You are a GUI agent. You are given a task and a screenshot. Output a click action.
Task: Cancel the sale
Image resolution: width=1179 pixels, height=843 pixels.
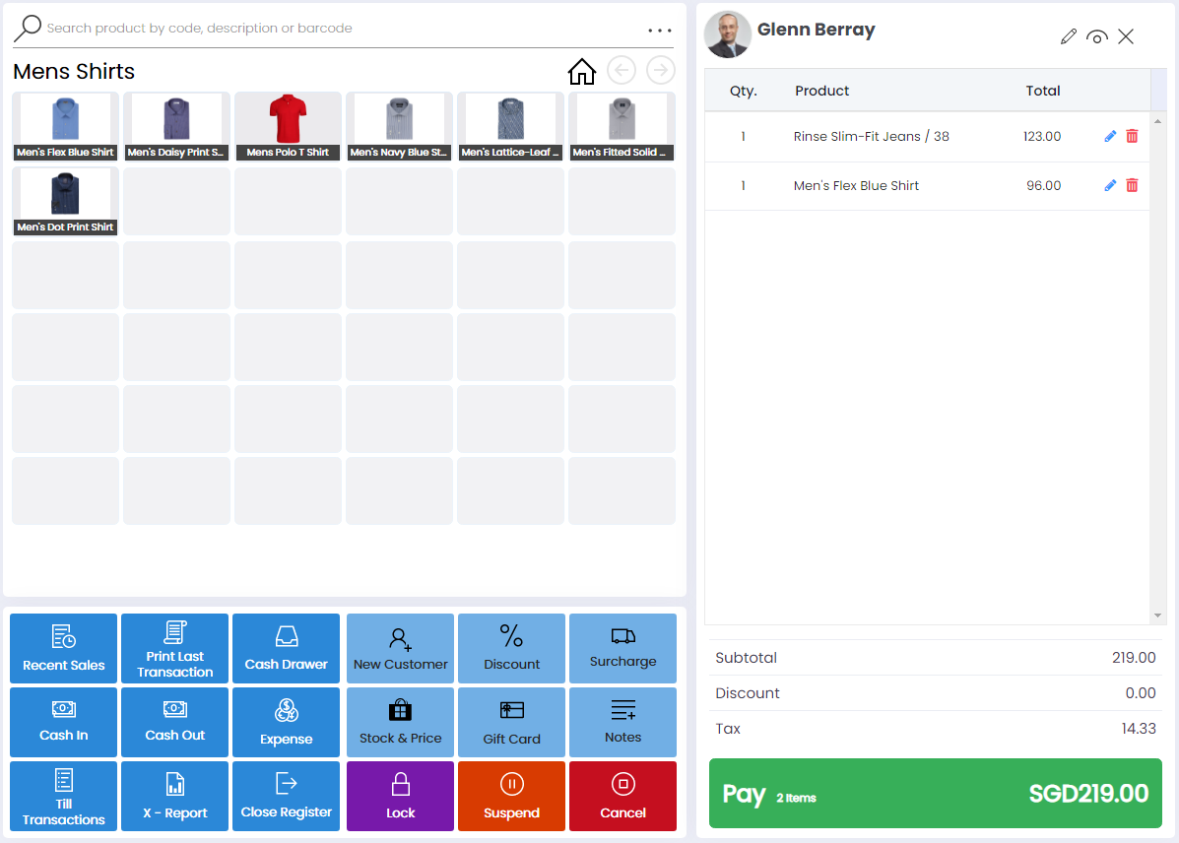click(x=622, y=796)
